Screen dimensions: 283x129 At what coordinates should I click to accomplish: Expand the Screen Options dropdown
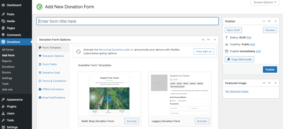265,3
